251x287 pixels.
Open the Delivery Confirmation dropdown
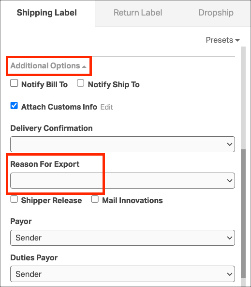[x=122, y=144]
